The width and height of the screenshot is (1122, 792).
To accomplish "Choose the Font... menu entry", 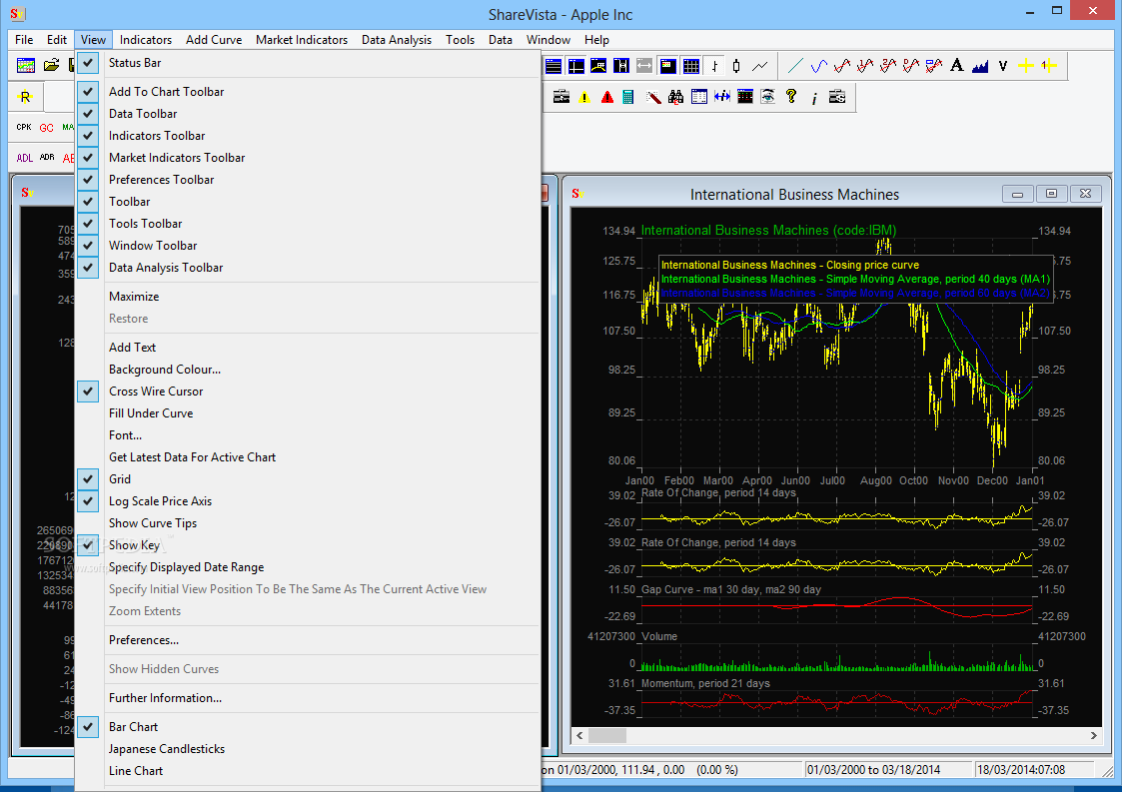I will pyautogui.click(x=308, y=435).
